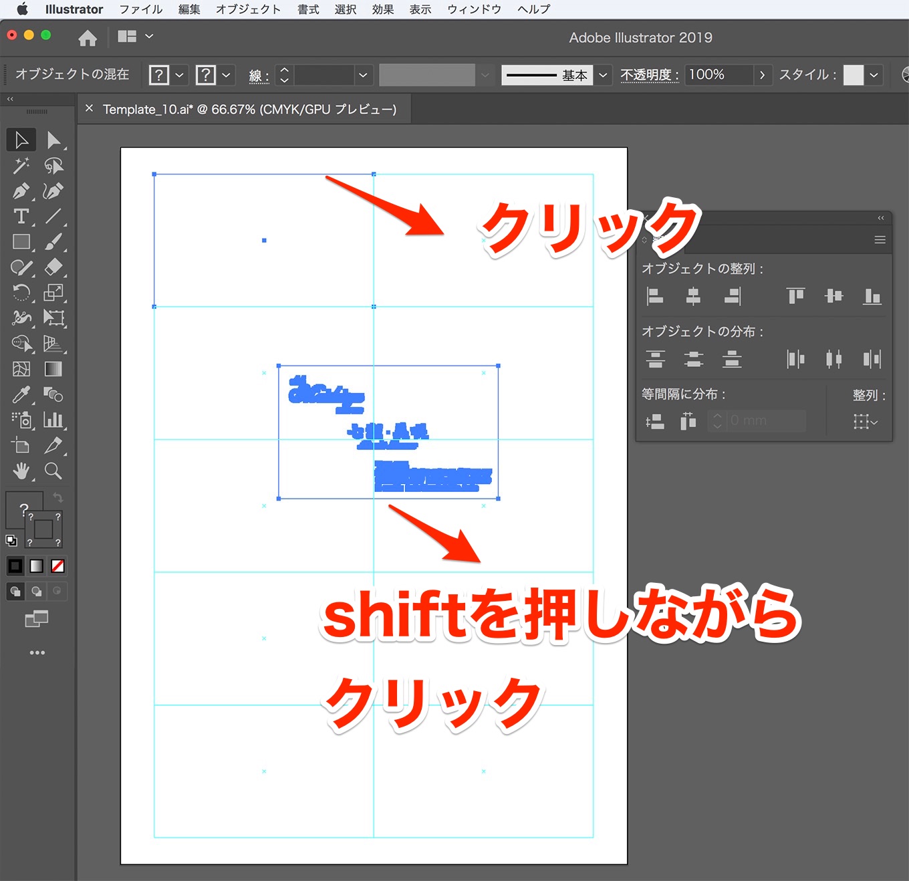The width and height of the screenshot is (909, 881).
Task: Enable Draw Normal mode
Action: pyautogui.click(x=15, y=591)
